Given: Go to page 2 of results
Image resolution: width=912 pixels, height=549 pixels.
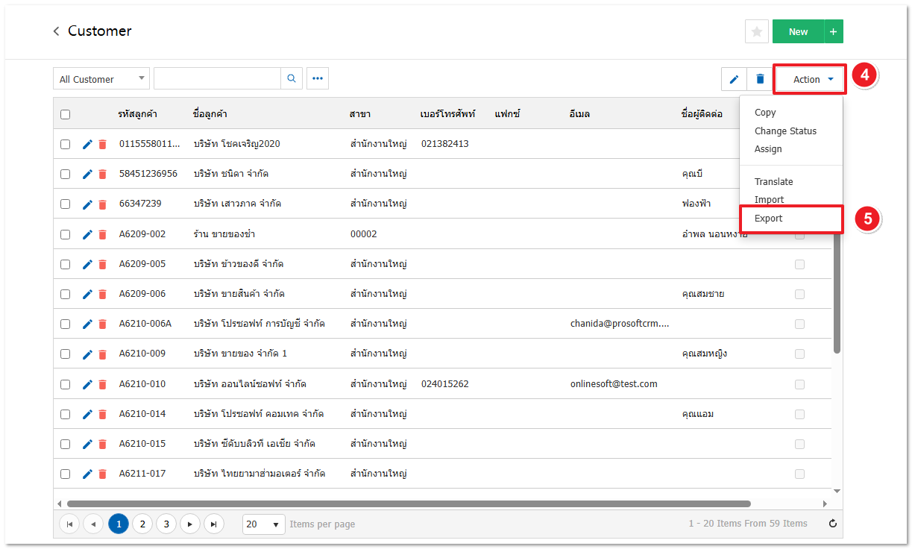Looking at the screenshot, I should (142, 524).
